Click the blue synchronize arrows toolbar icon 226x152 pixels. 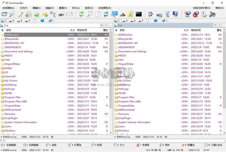coord(106,14)
